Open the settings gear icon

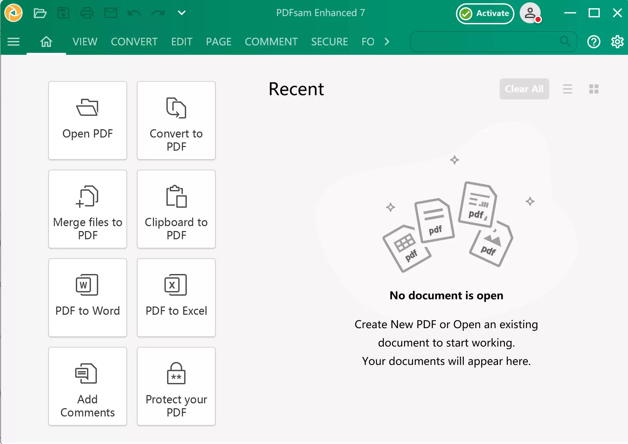point(617,42)
